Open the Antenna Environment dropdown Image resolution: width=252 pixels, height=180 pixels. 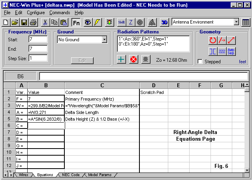pyautogui.click(x=236, y=22)
